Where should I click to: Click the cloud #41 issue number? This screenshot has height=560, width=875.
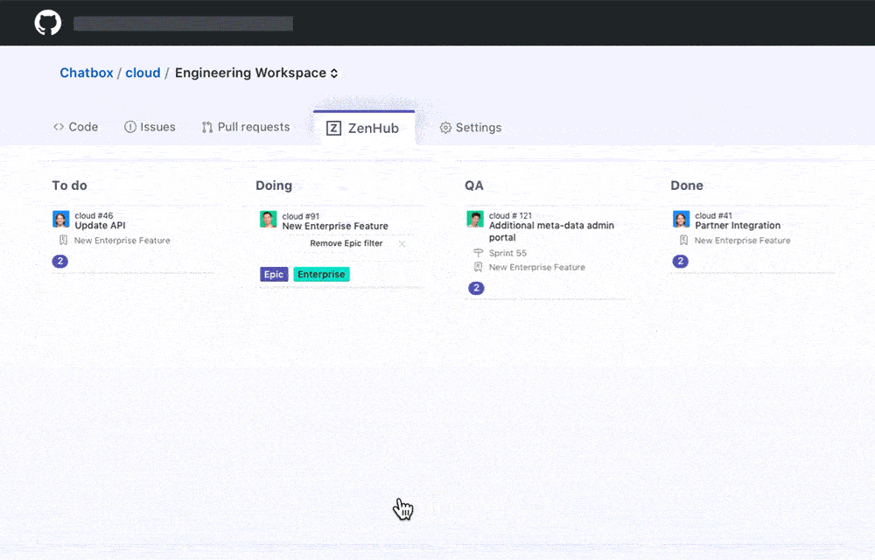(714, 216)
